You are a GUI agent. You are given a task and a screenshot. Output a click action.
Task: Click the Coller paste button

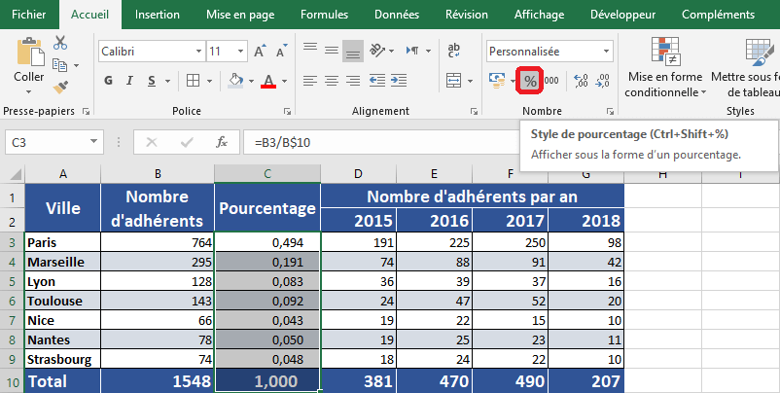(x=29, y=60)
